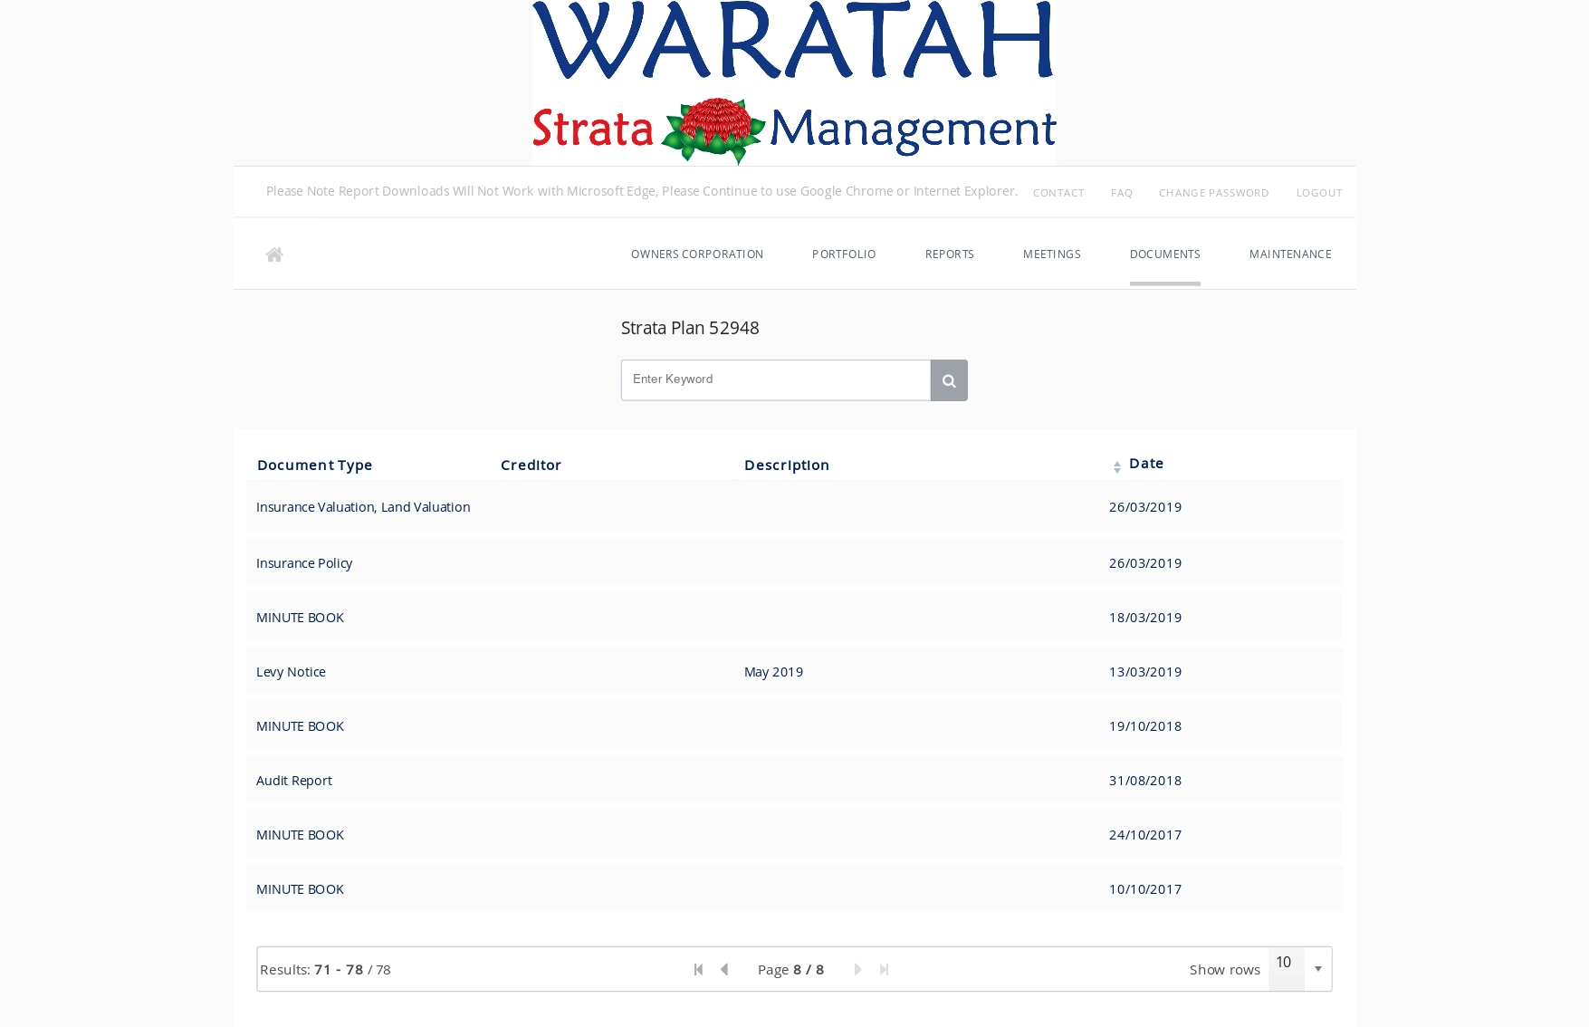1589x1027 pixels.
Task: Open the FAQ link
Action: coord(1122,193)
